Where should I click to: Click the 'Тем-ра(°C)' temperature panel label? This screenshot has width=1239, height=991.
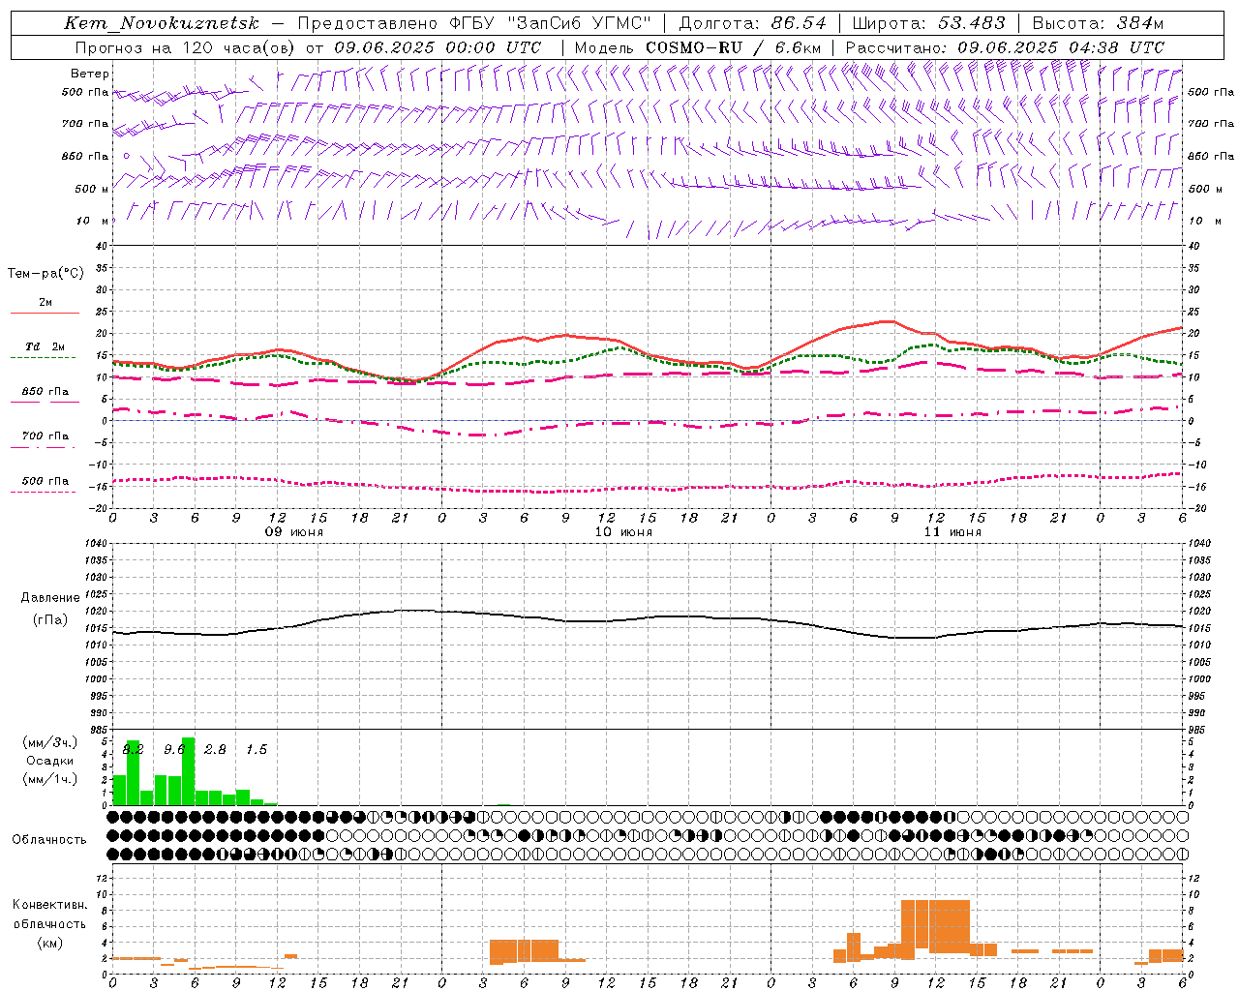pos(45,274)
